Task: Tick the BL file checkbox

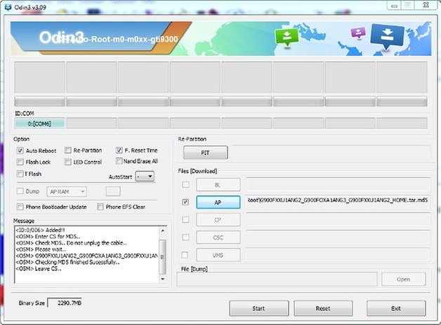Action: click(x=185, y=185)
